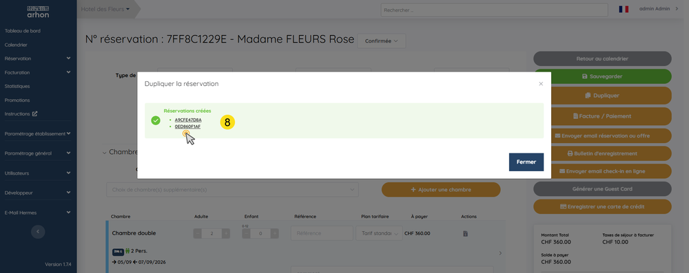Click the document icon under Actions
This screenshot has height=273, width=689.
coord(465,234)
